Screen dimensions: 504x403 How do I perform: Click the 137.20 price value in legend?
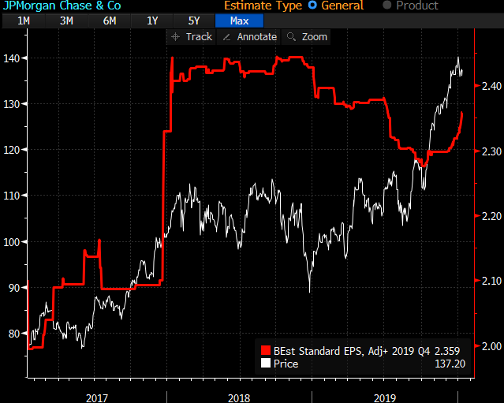(450, 364)
